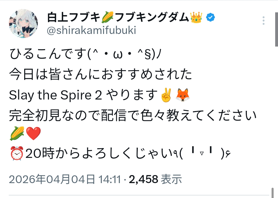Open the @shirakamifubuki handle link
This screenshot has height=198, width=278.
91,31
